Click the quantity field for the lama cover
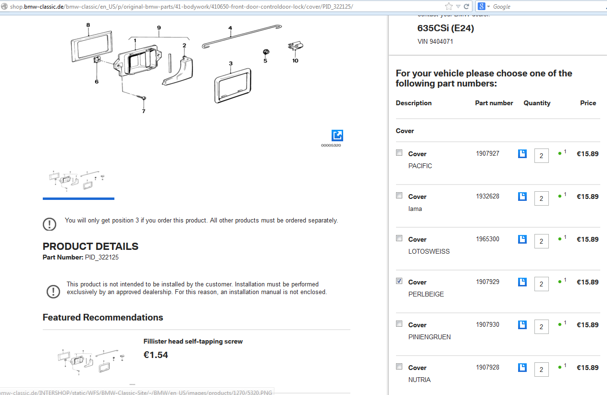The height and width of the screenshot is (395, 607). [541, 198]
